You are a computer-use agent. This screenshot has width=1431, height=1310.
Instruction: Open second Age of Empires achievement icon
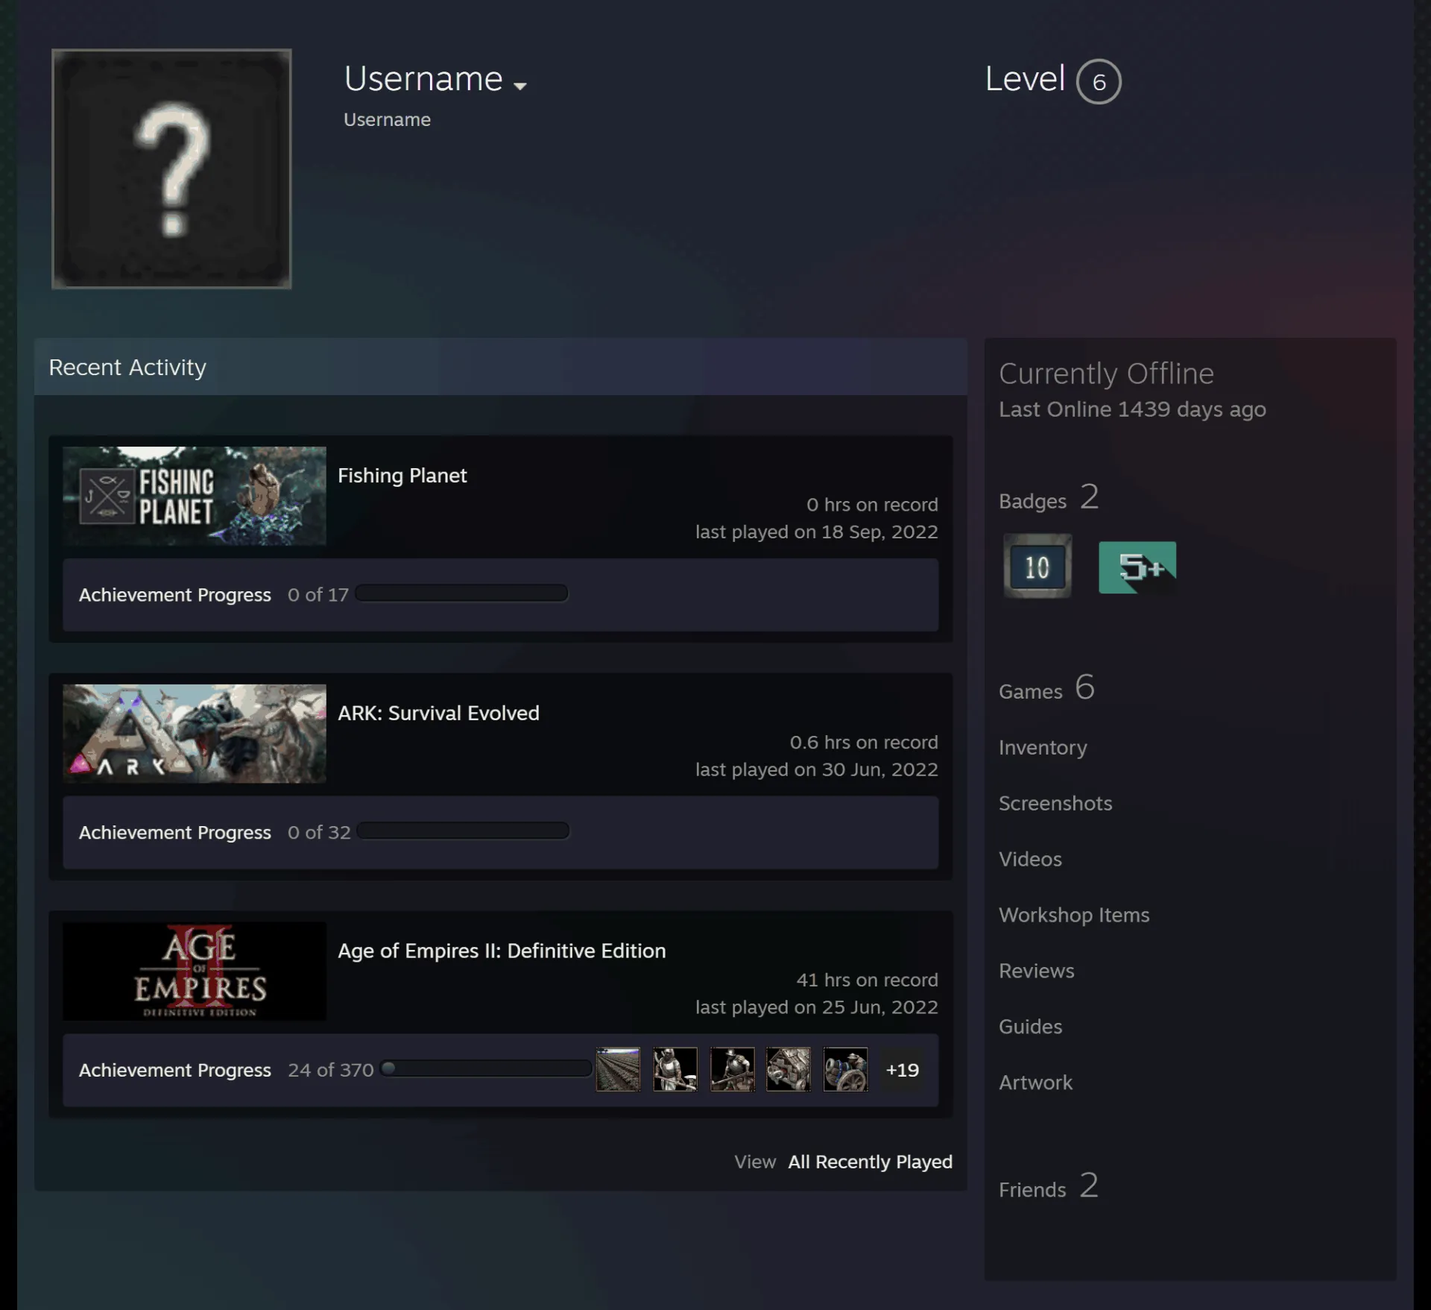675,1069
